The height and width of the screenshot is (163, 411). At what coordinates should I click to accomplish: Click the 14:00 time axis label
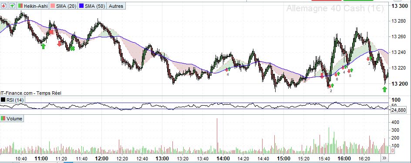click(x=223, y=159)
